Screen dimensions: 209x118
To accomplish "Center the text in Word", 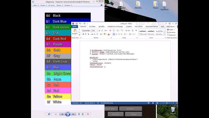I will (x=117, y=34).
